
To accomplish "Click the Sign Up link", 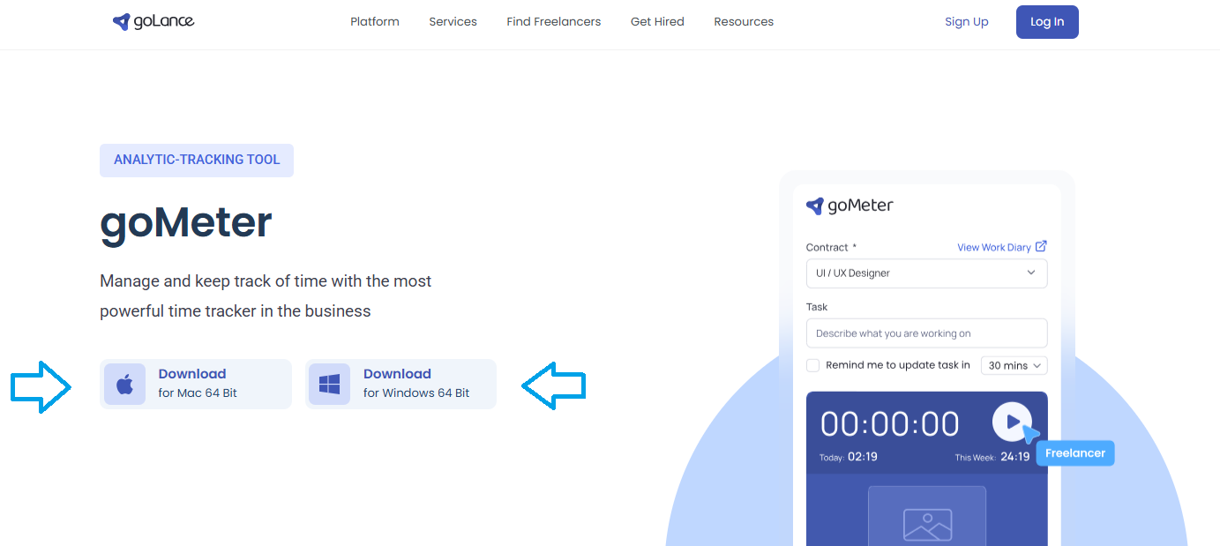I will (x=967, y=22).
